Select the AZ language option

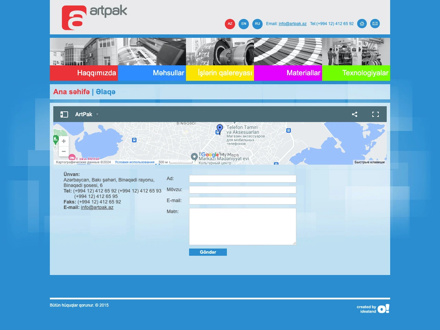[x=230, y=24]
